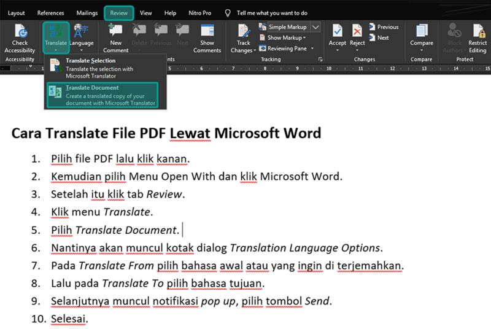This screenshot has width=491, height=329.
Task: Insert a New Comment
Action: [115, 39]
